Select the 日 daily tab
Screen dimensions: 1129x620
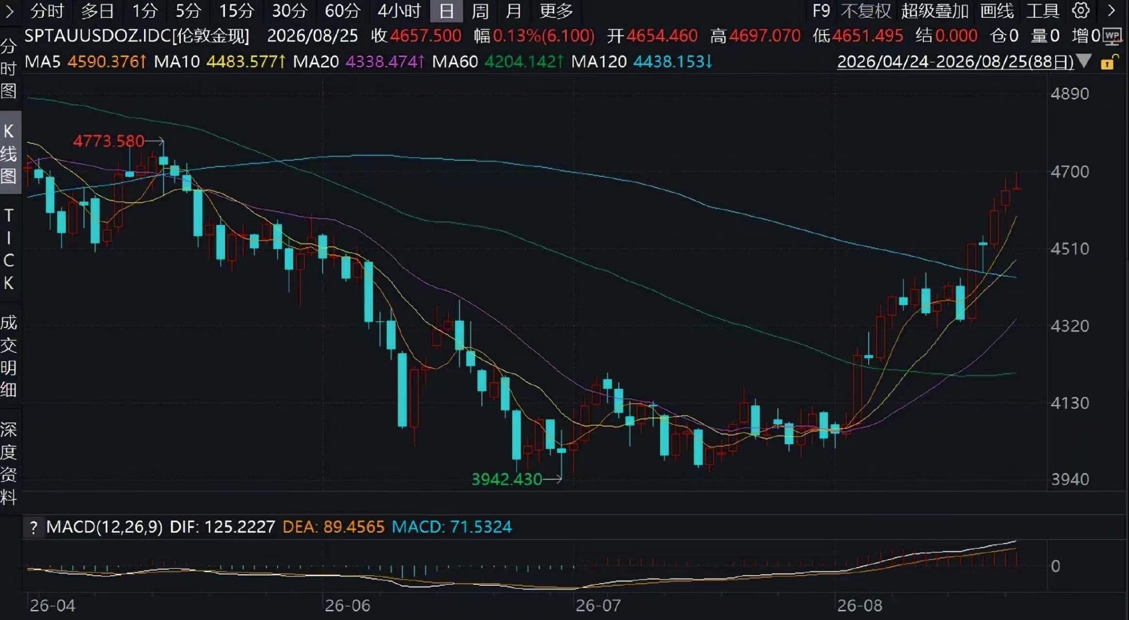coord(447,10)
